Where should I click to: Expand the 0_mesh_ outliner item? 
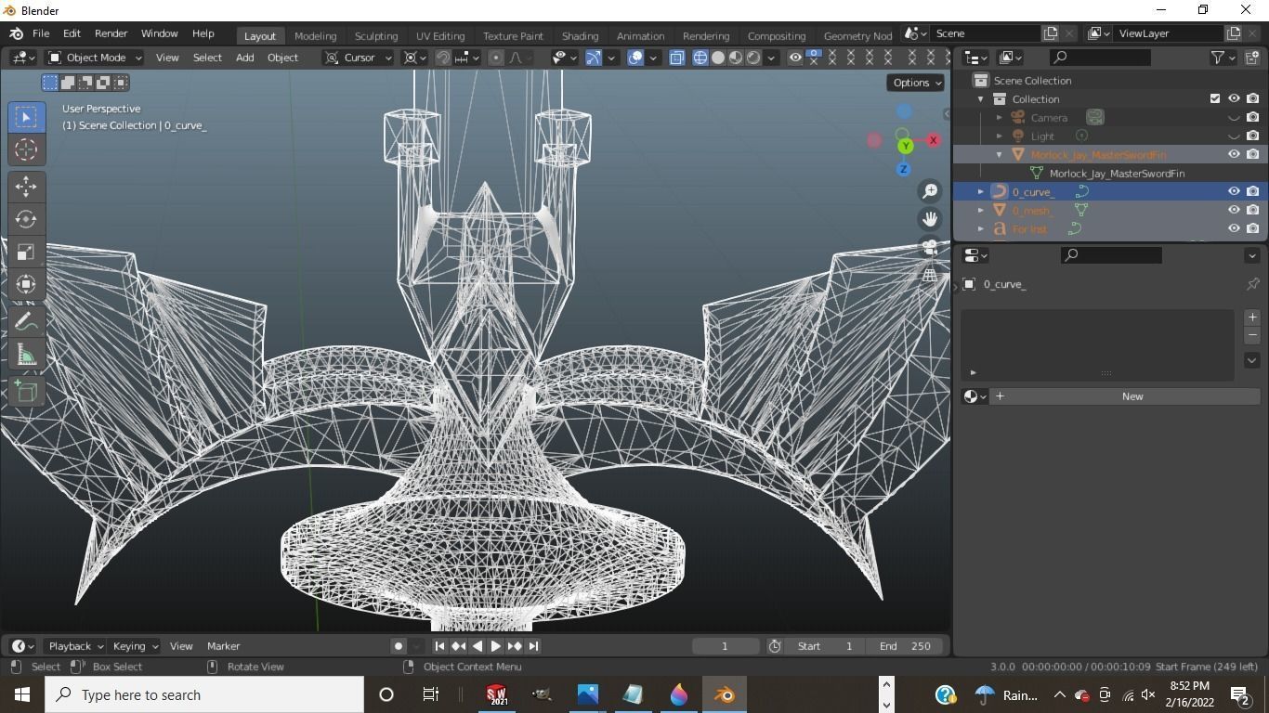tap(980, 210)
